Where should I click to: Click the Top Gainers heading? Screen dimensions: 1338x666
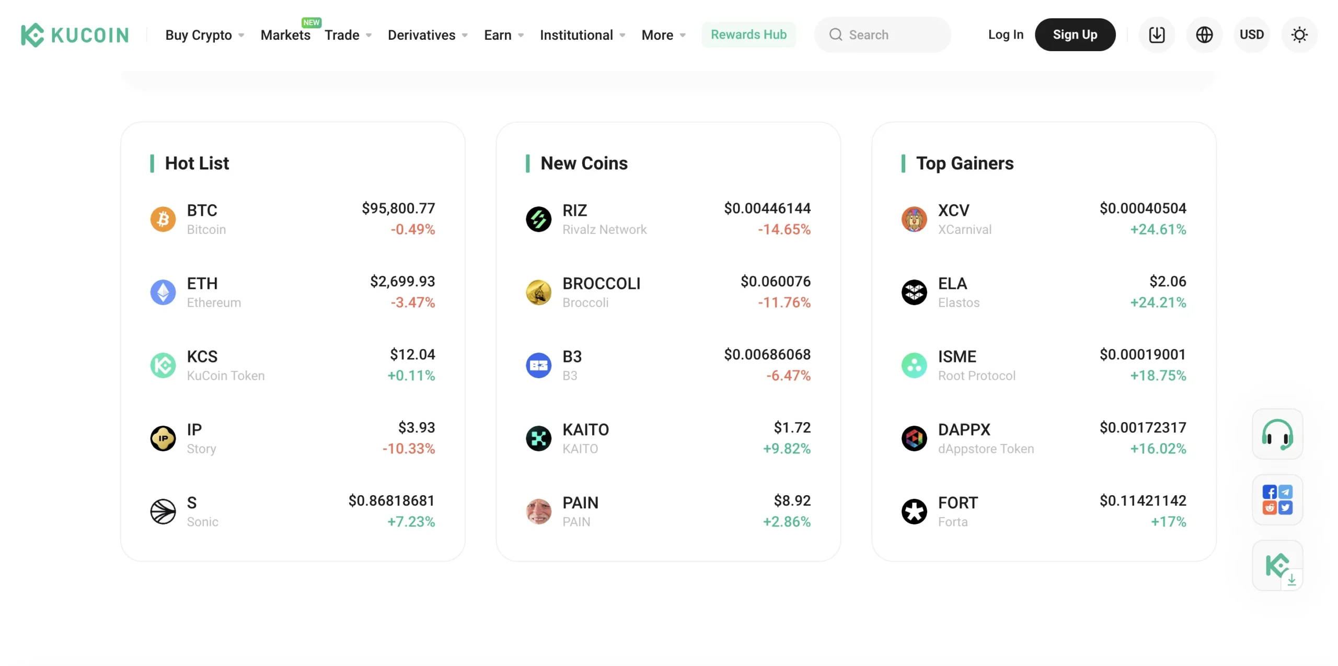965,163
